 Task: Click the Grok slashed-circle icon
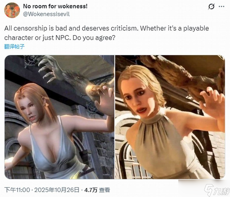211,6
